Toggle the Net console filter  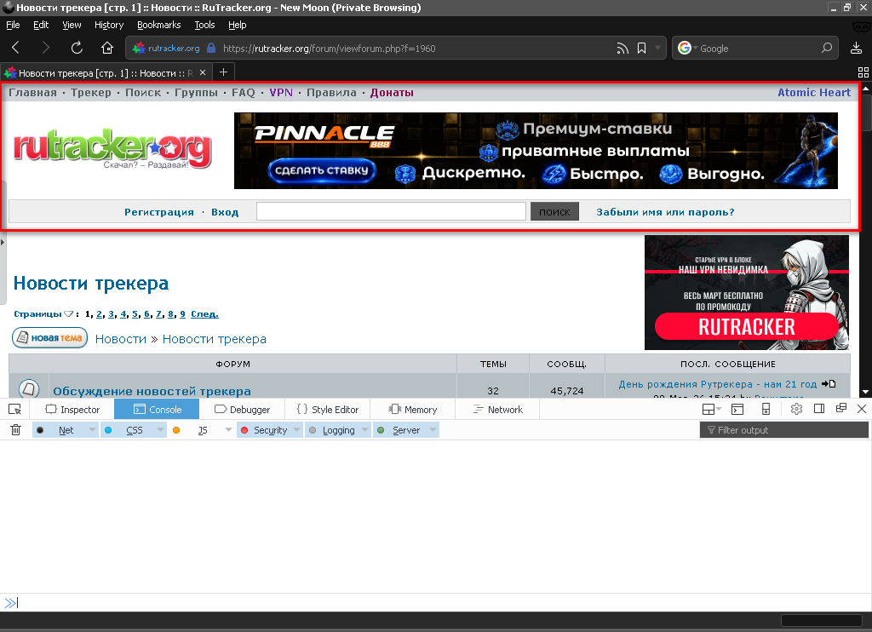(60, 430)
